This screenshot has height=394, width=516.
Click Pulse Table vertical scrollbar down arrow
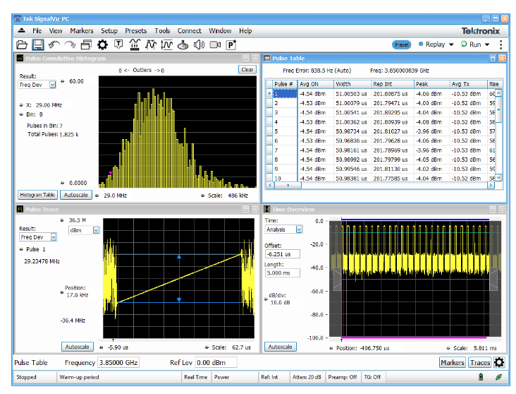click(x=498, y=177)
